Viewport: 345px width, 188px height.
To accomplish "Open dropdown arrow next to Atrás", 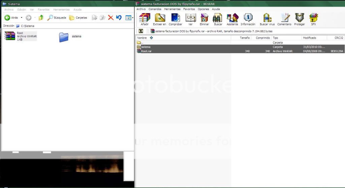I will tap(22, 17).
